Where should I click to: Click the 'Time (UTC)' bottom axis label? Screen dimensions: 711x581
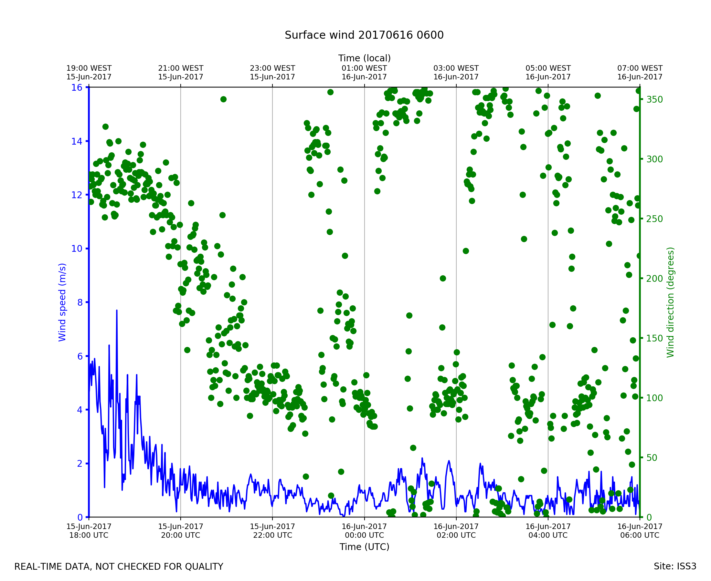click(364, 547)
